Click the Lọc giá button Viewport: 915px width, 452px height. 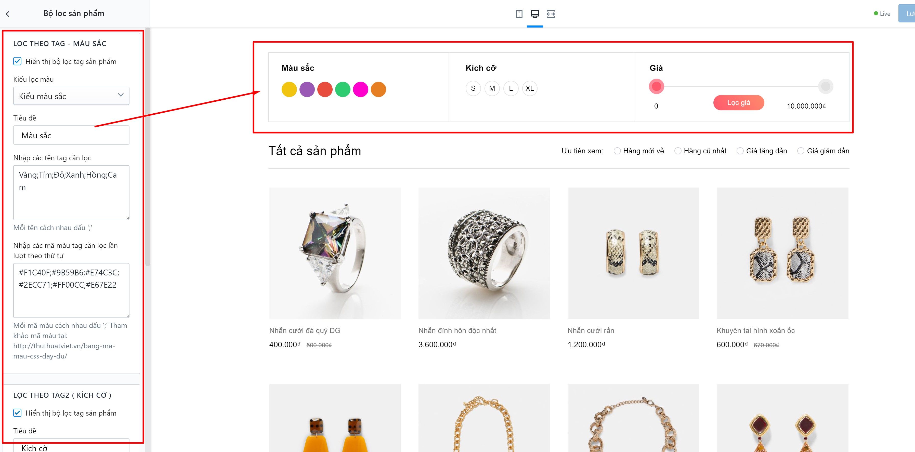(738, 103)
